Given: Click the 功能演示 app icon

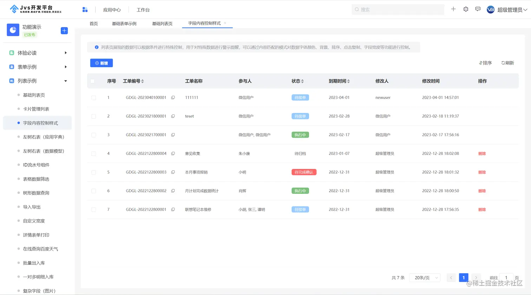Looking at the screenshot, I should click(x=13, y=30).
